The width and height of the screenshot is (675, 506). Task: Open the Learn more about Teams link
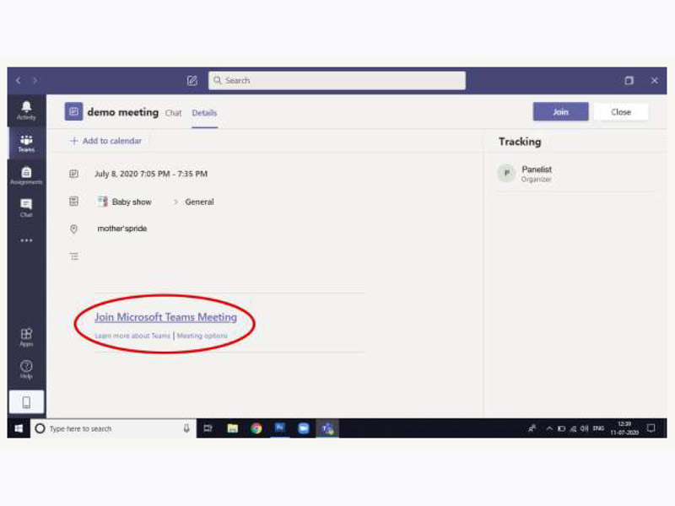[132, 336]
